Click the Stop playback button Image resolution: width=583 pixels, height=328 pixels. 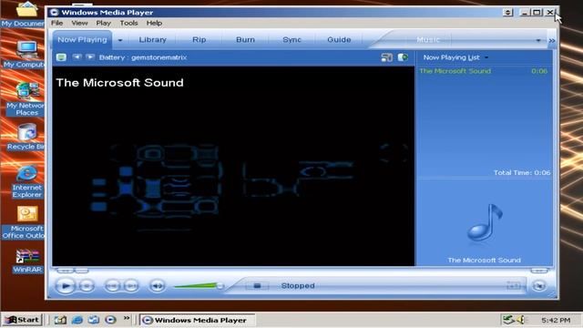tap(87, 285)
